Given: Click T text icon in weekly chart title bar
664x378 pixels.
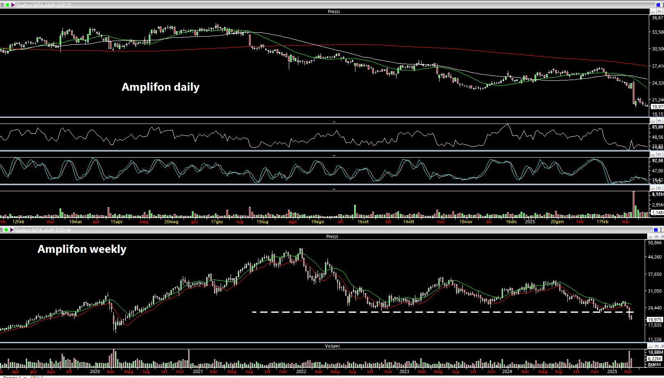Looking at the screenshot, I should [661, 230].
